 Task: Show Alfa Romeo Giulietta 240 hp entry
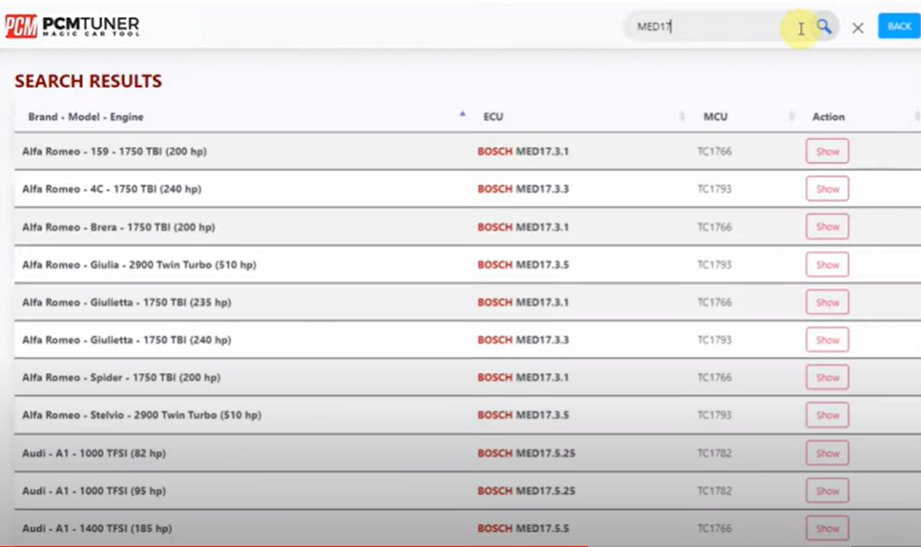click(827, 340)
